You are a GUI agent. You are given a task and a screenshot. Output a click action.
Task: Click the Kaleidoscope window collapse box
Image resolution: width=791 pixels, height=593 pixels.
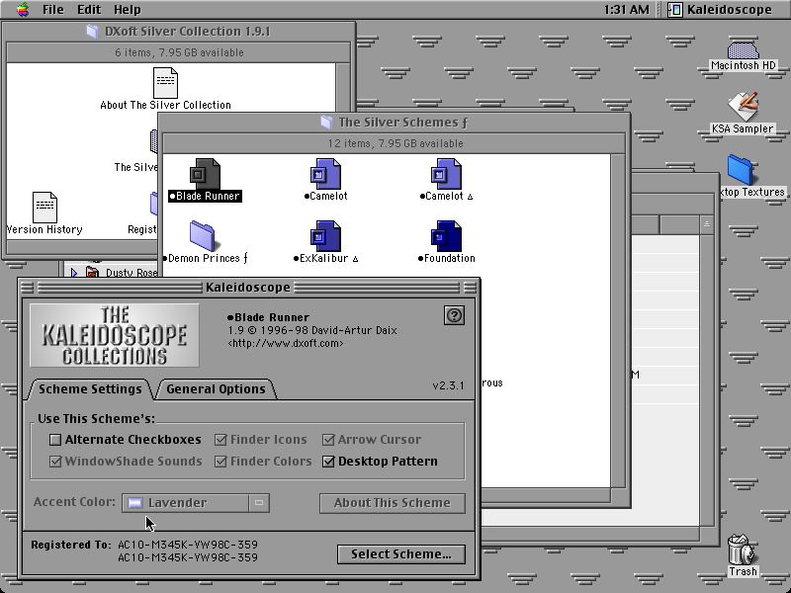point(470,288)
